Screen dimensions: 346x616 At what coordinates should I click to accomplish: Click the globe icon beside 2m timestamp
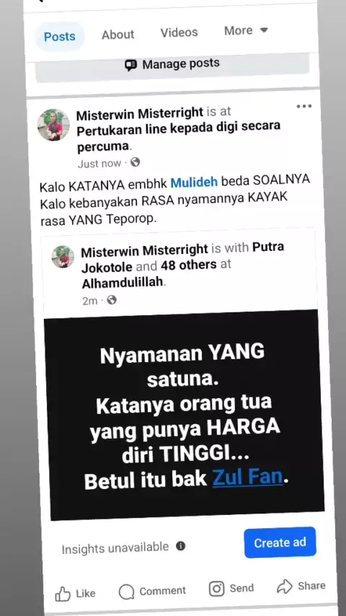pyautogui.click(x=112, y=300)
